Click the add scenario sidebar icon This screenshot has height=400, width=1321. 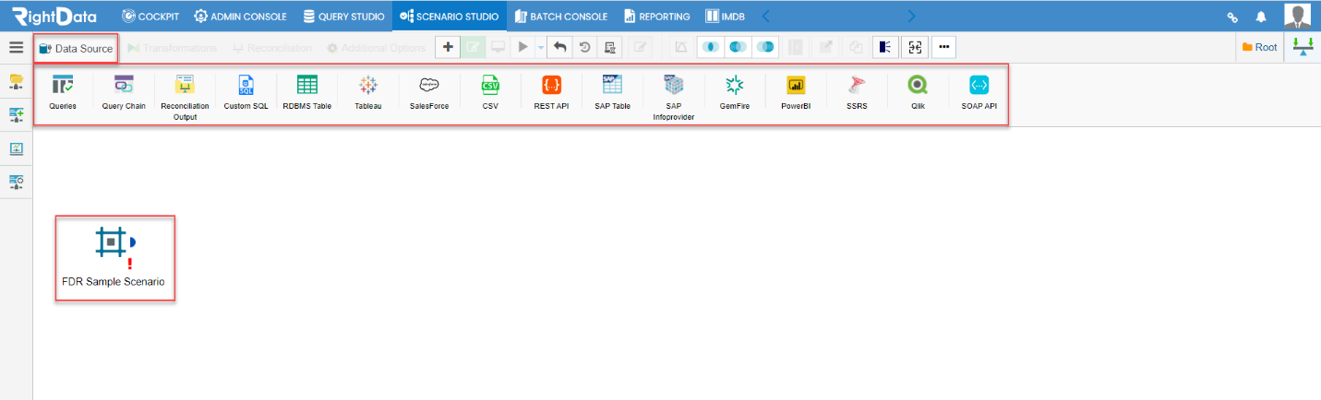point(16,114)
